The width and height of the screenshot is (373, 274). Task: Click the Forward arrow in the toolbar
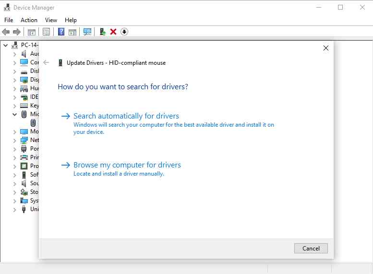(17, 32)
